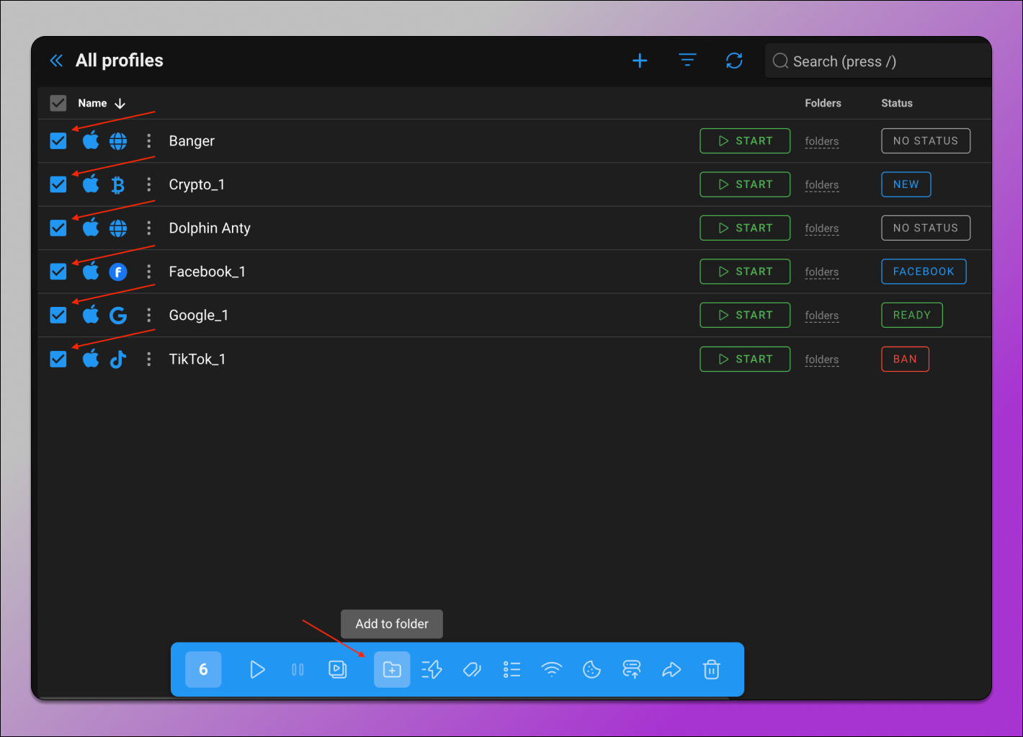Screen dimensions: 1023x737
Task: Start selected profiles with play icon
Action: [x=257, y=669]
